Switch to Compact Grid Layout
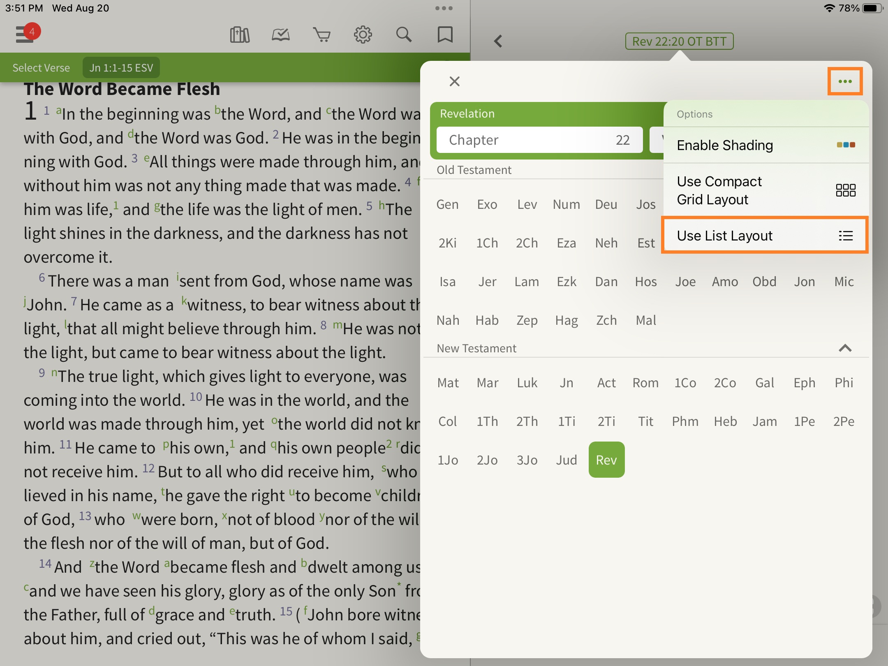The height and width of the screenshot is (666, 888). [765, 190]
